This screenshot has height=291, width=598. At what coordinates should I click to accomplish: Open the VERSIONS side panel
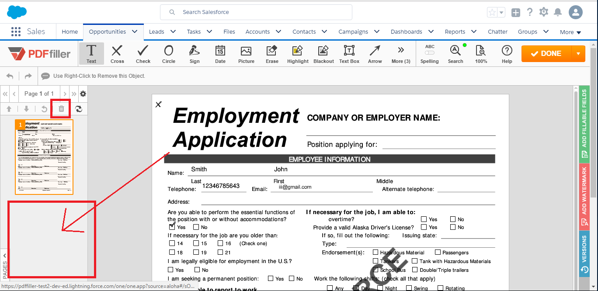(584, 255)
